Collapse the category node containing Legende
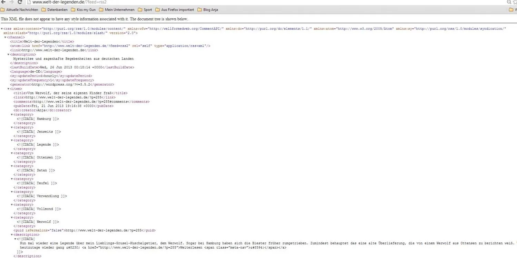Screen dimensions: 517x258 12,140
